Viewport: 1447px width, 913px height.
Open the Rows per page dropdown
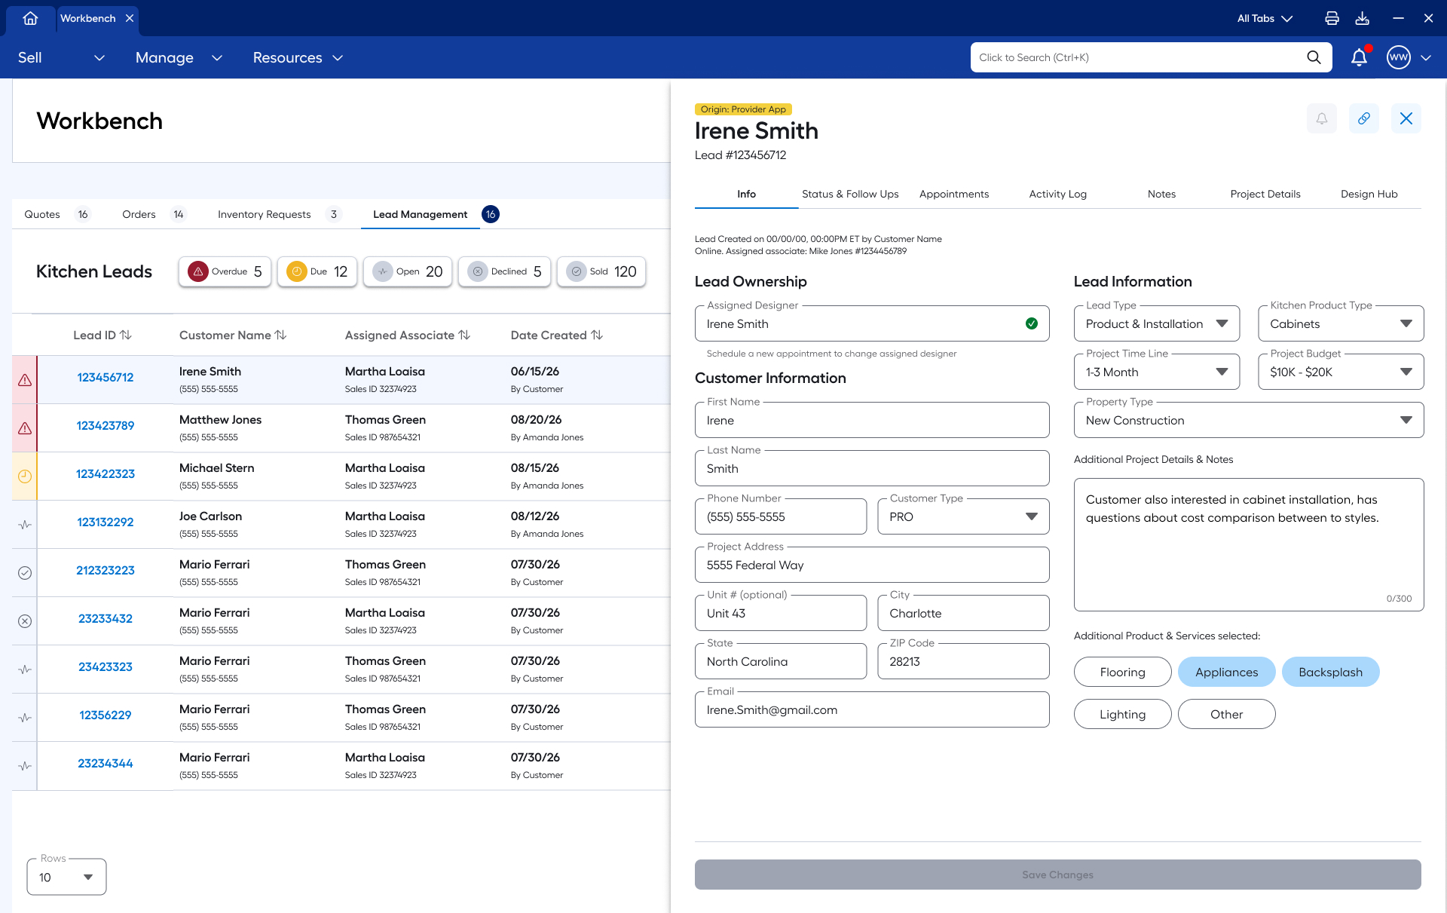(66, 877)
